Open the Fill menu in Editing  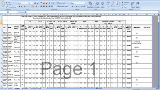[124, 5]
